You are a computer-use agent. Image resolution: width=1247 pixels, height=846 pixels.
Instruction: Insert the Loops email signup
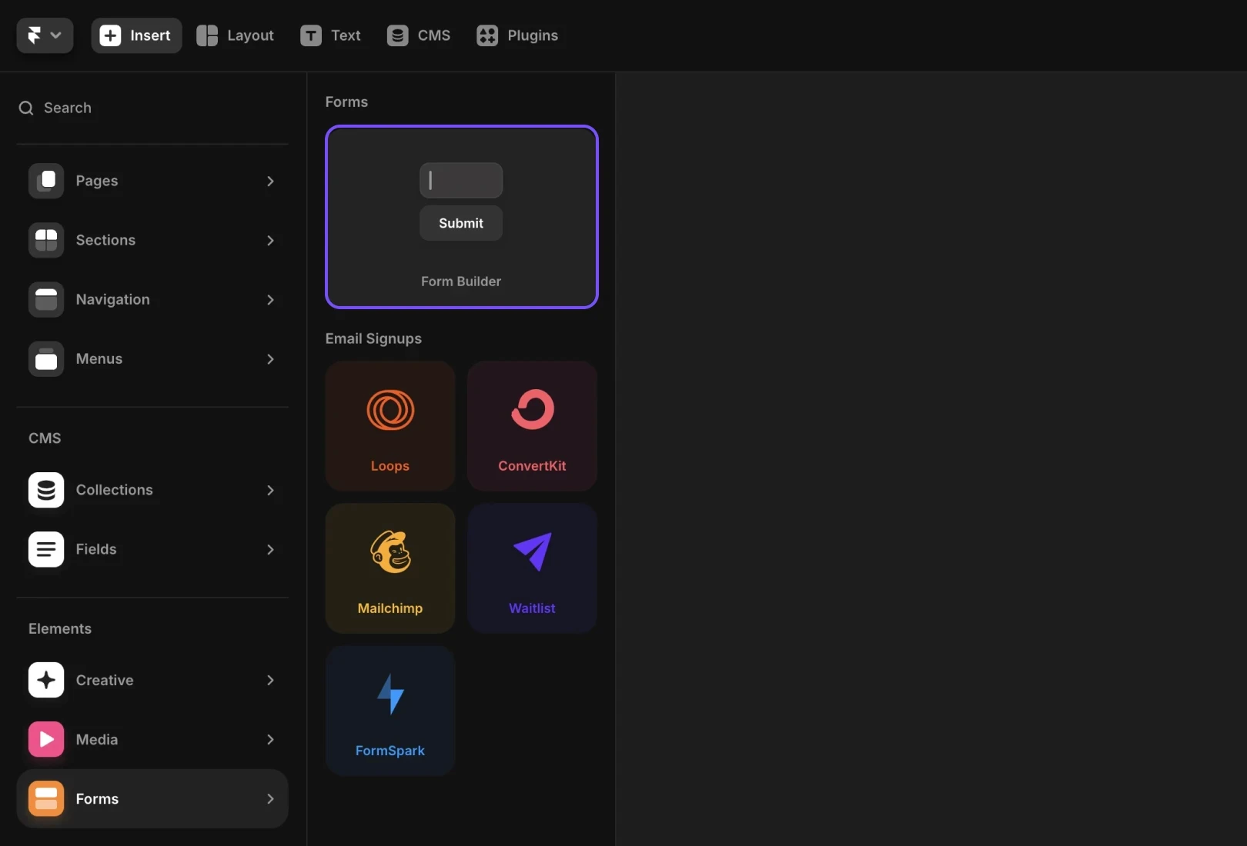(x=390, y=426)
